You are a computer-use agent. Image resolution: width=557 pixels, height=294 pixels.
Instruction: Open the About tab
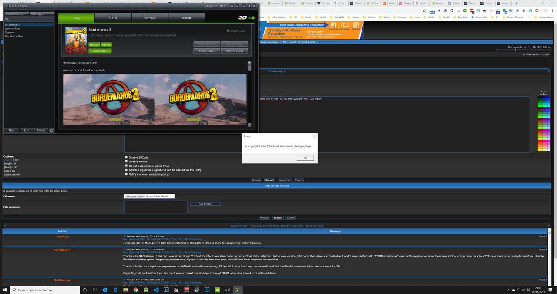click(x=186, y=18)
